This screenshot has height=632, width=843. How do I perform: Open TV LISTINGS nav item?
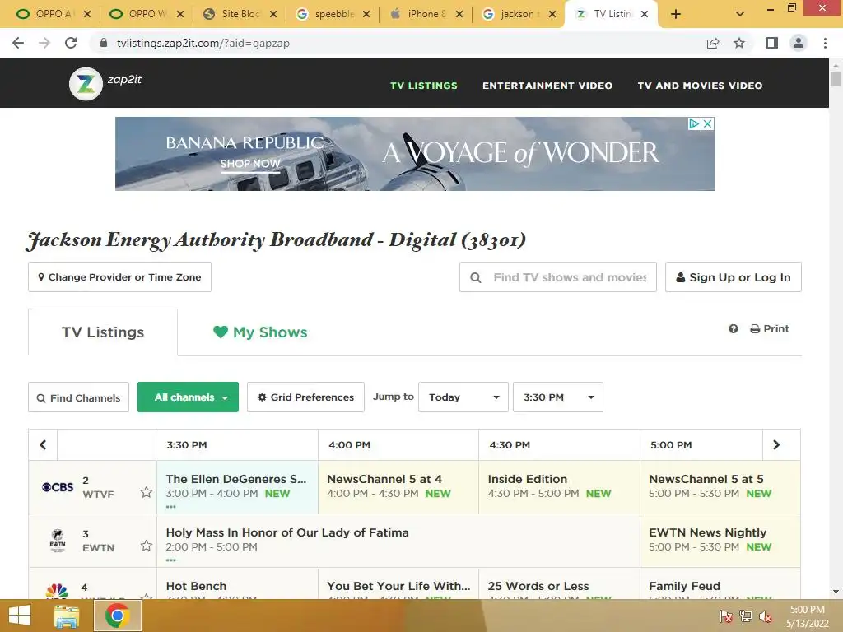pos(424,86)
